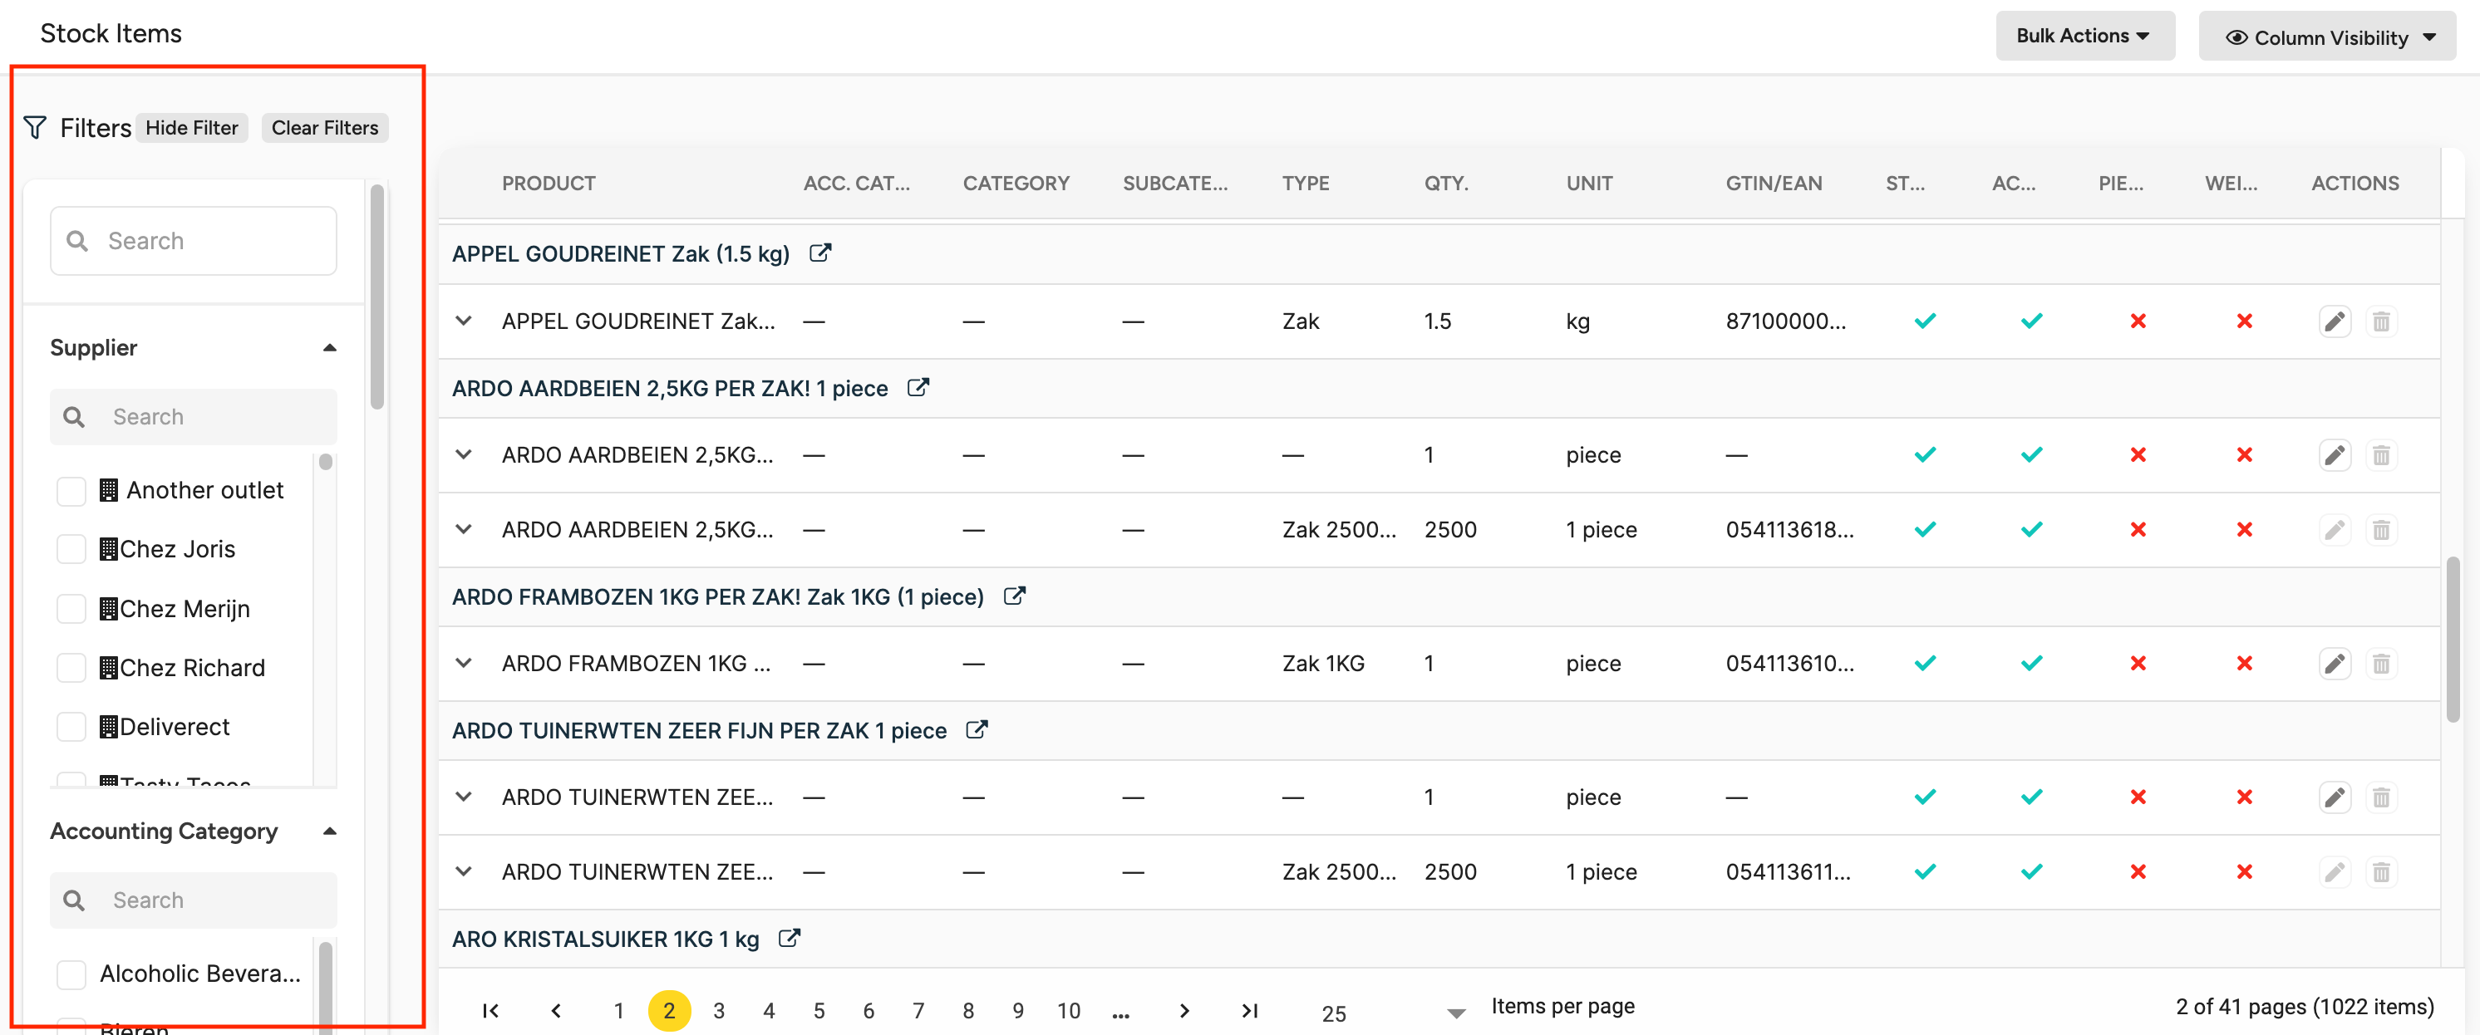
Task: Open external link for APPEL GOUDREINET Zak
Action: [x=819, y=253]
